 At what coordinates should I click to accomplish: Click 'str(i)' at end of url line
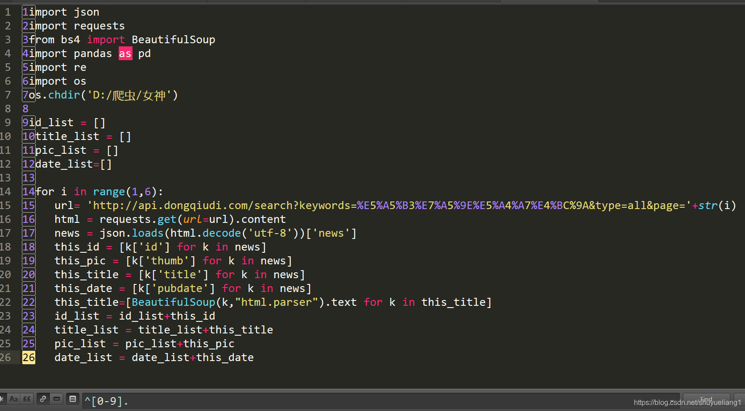point(717,205)
